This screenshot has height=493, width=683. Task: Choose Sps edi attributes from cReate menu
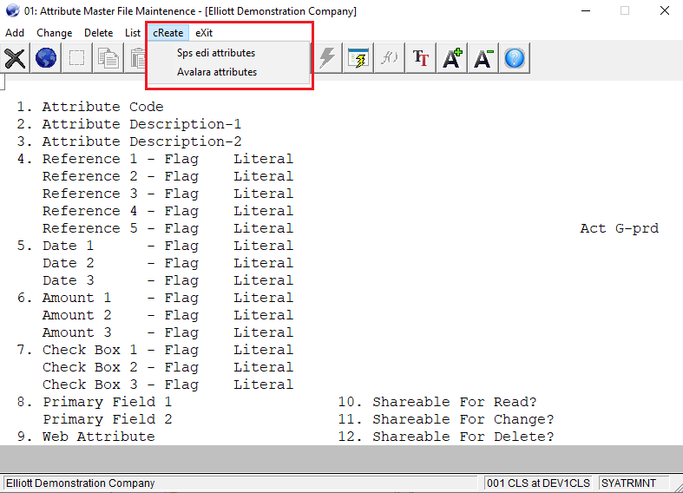(216, 53)
